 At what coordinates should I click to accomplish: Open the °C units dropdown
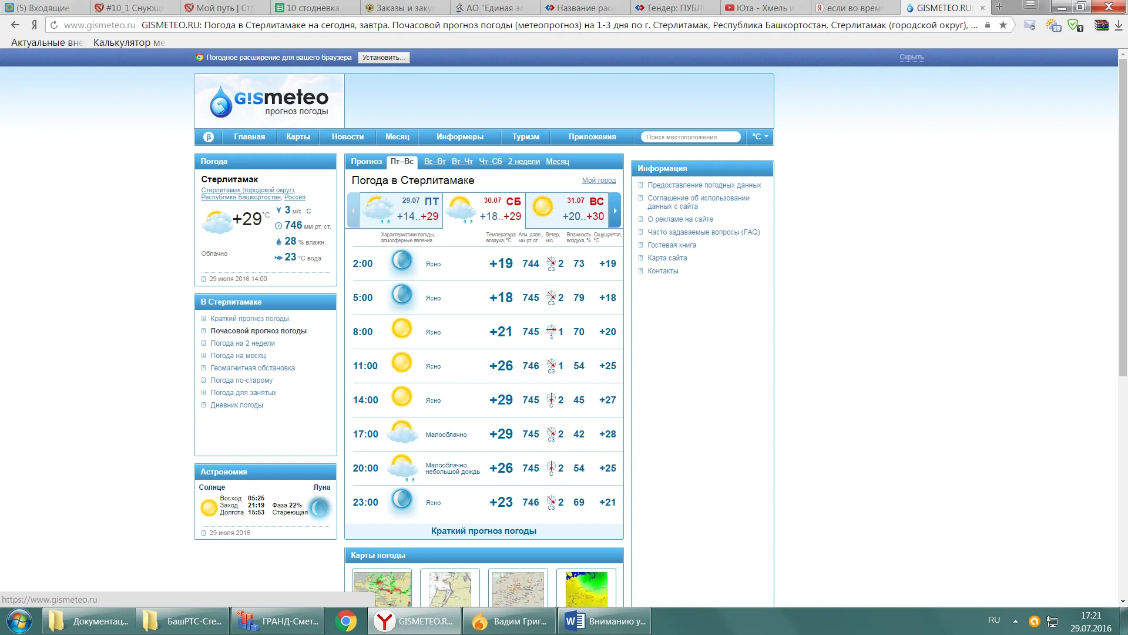pyautogui.click(x=760, y=136)
